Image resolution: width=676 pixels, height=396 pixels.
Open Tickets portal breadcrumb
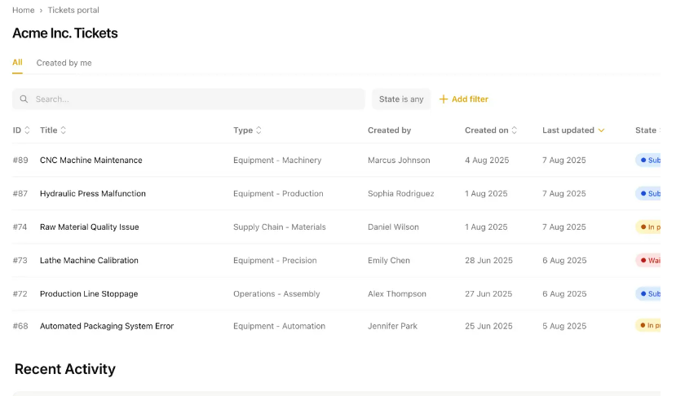pos(73,10)
